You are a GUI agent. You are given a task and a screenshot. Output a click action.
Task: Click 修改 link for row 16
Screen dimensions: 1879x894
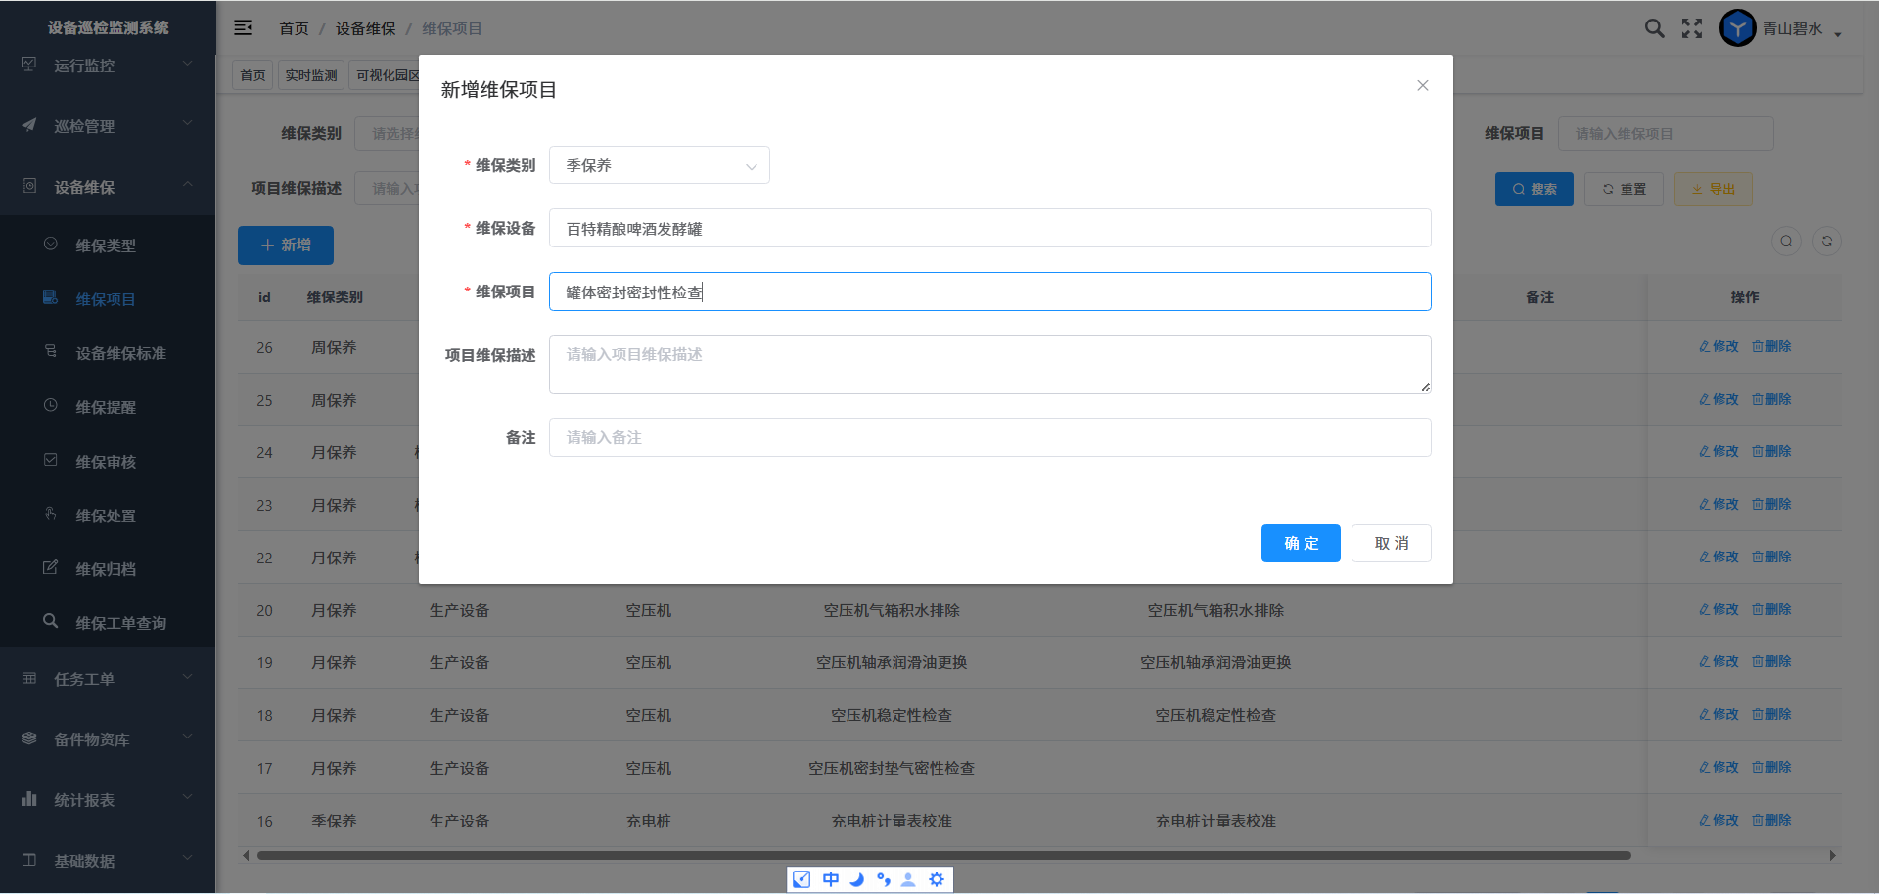click(1719, 820)
